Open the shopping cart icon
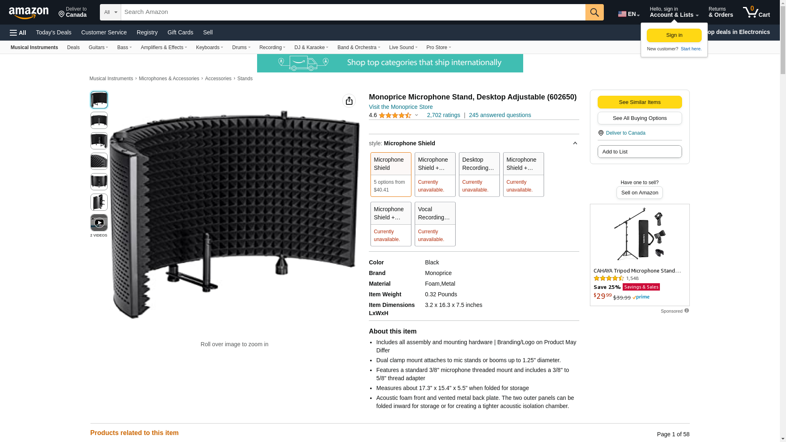 coord(756,12)
